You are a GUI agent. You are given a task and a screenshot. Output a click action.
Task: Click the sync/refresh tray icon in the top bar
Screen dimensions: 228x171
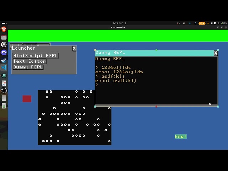pyautogui.click(x=195, y=23)
